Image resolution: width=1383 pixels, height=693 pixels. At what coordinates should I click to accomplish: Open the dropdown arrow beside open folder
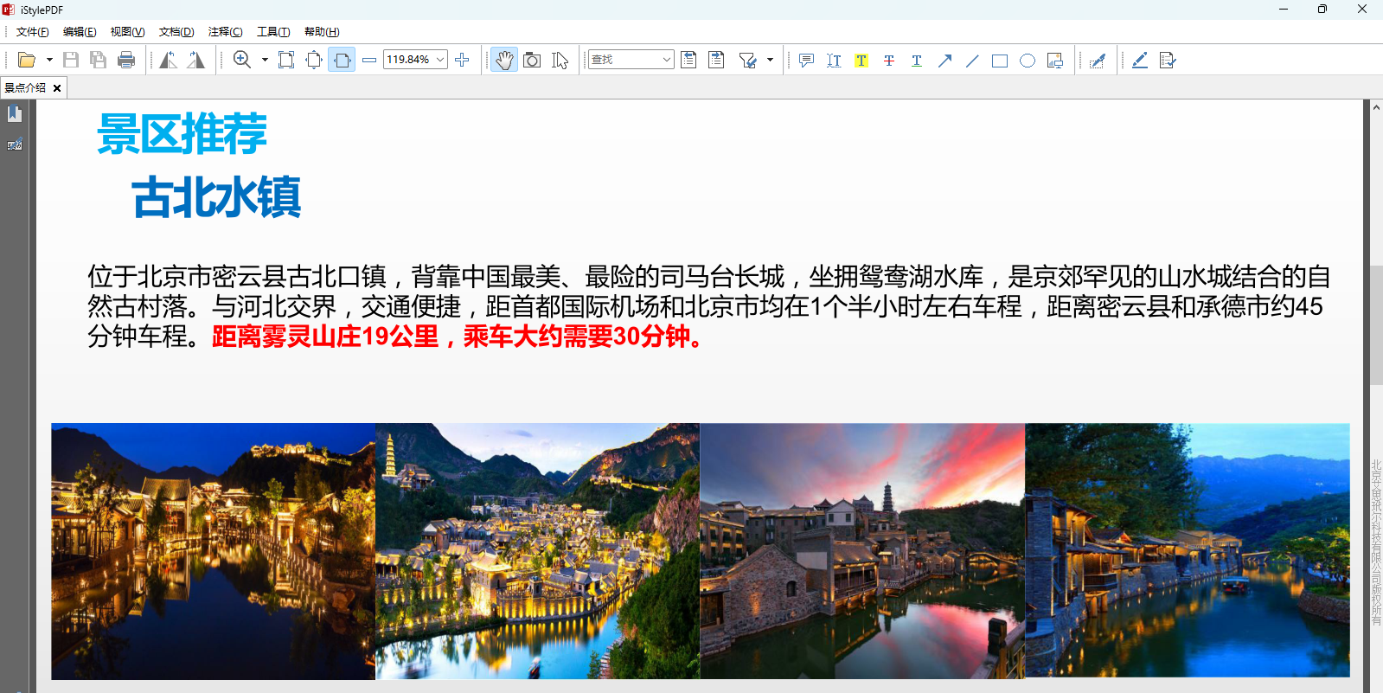49,60
